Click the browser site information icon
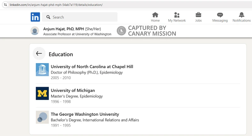This screenshot has width=252, height=136. (x=5, y=5)
